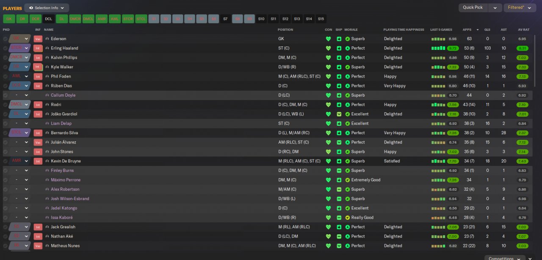The width and height of the screenshot is (542, 260).
Task: Sort by the AV RAT column header
Action: click(x=524, y=30)
